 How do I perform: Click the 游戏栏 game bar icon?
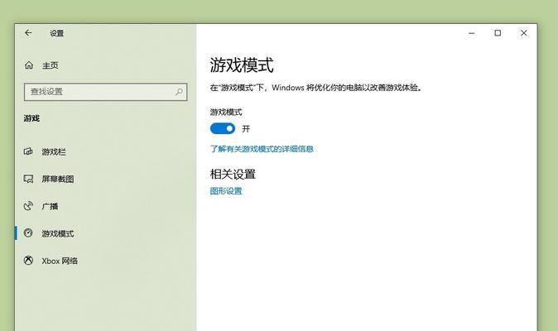[28, 151]
